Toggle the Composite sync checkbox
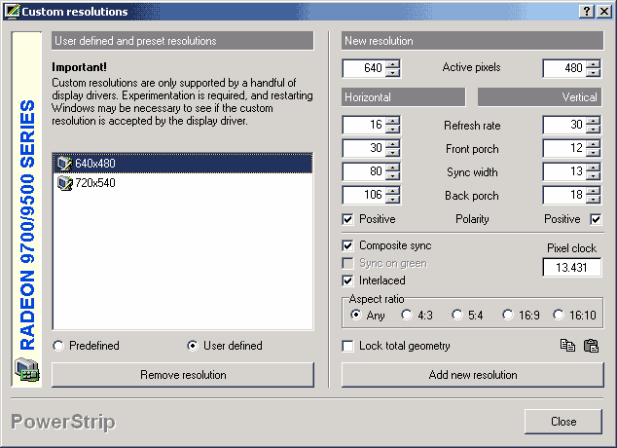 [x=348, y=245]
